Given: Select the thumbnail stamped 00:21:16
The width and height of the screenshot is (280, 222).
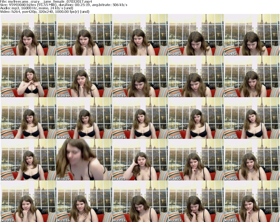Looking at the screenshot, I should 84,201.
